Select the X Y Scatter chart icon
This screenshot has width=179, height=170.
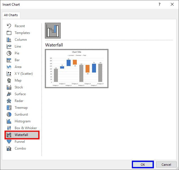click(9, 74)
